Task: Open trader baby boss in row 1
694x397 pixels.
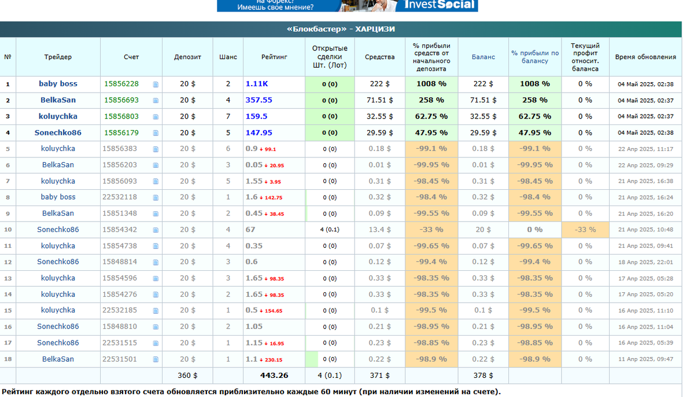Action: pos(58,84)
